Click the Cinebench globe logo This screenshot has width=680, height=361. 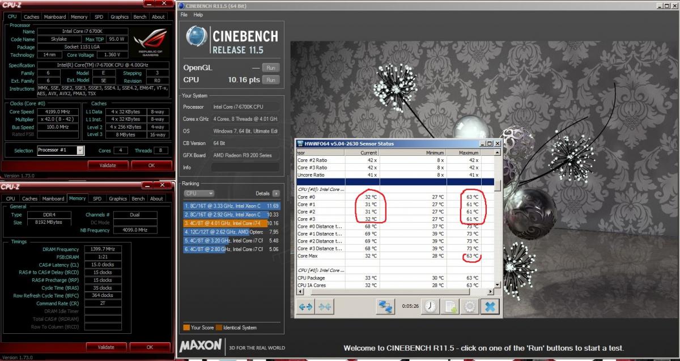pos(197,37)
